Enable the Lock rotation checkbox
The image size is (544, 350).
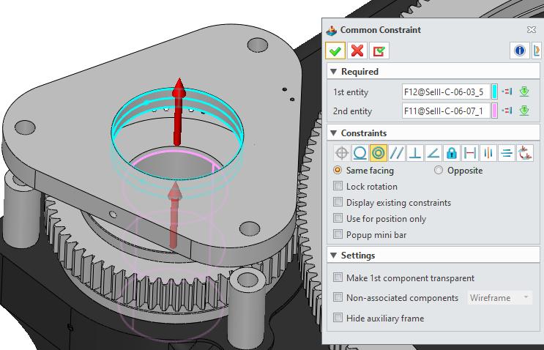pos(338,187)
